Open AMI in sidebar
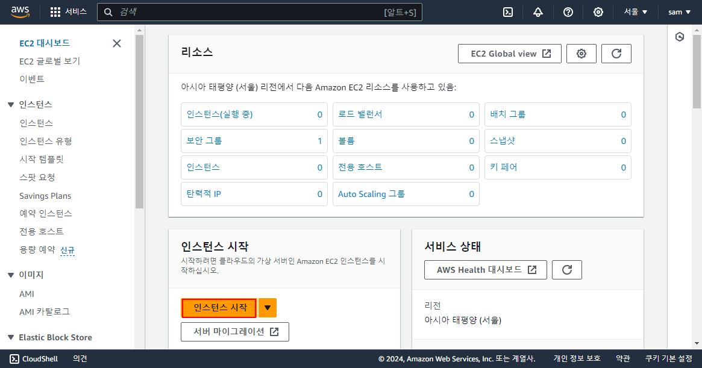702x368 pixels. pyautogui.click(x=27, y=294)
